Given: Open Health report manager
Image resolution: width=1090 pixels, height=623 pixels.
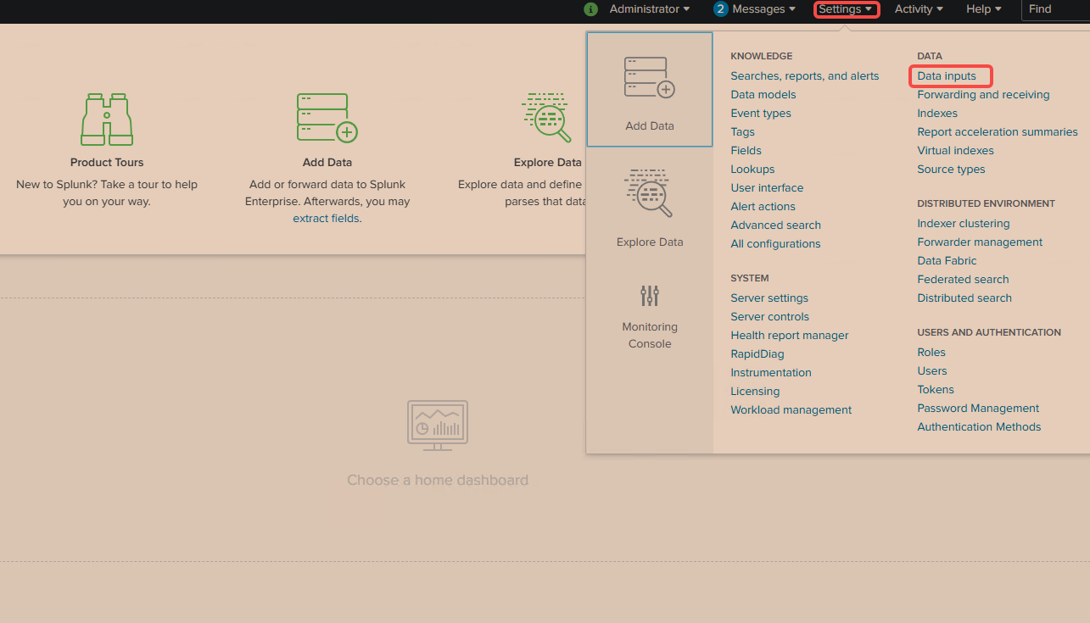Looking at the screenshot, I should (x=790, y=336).
